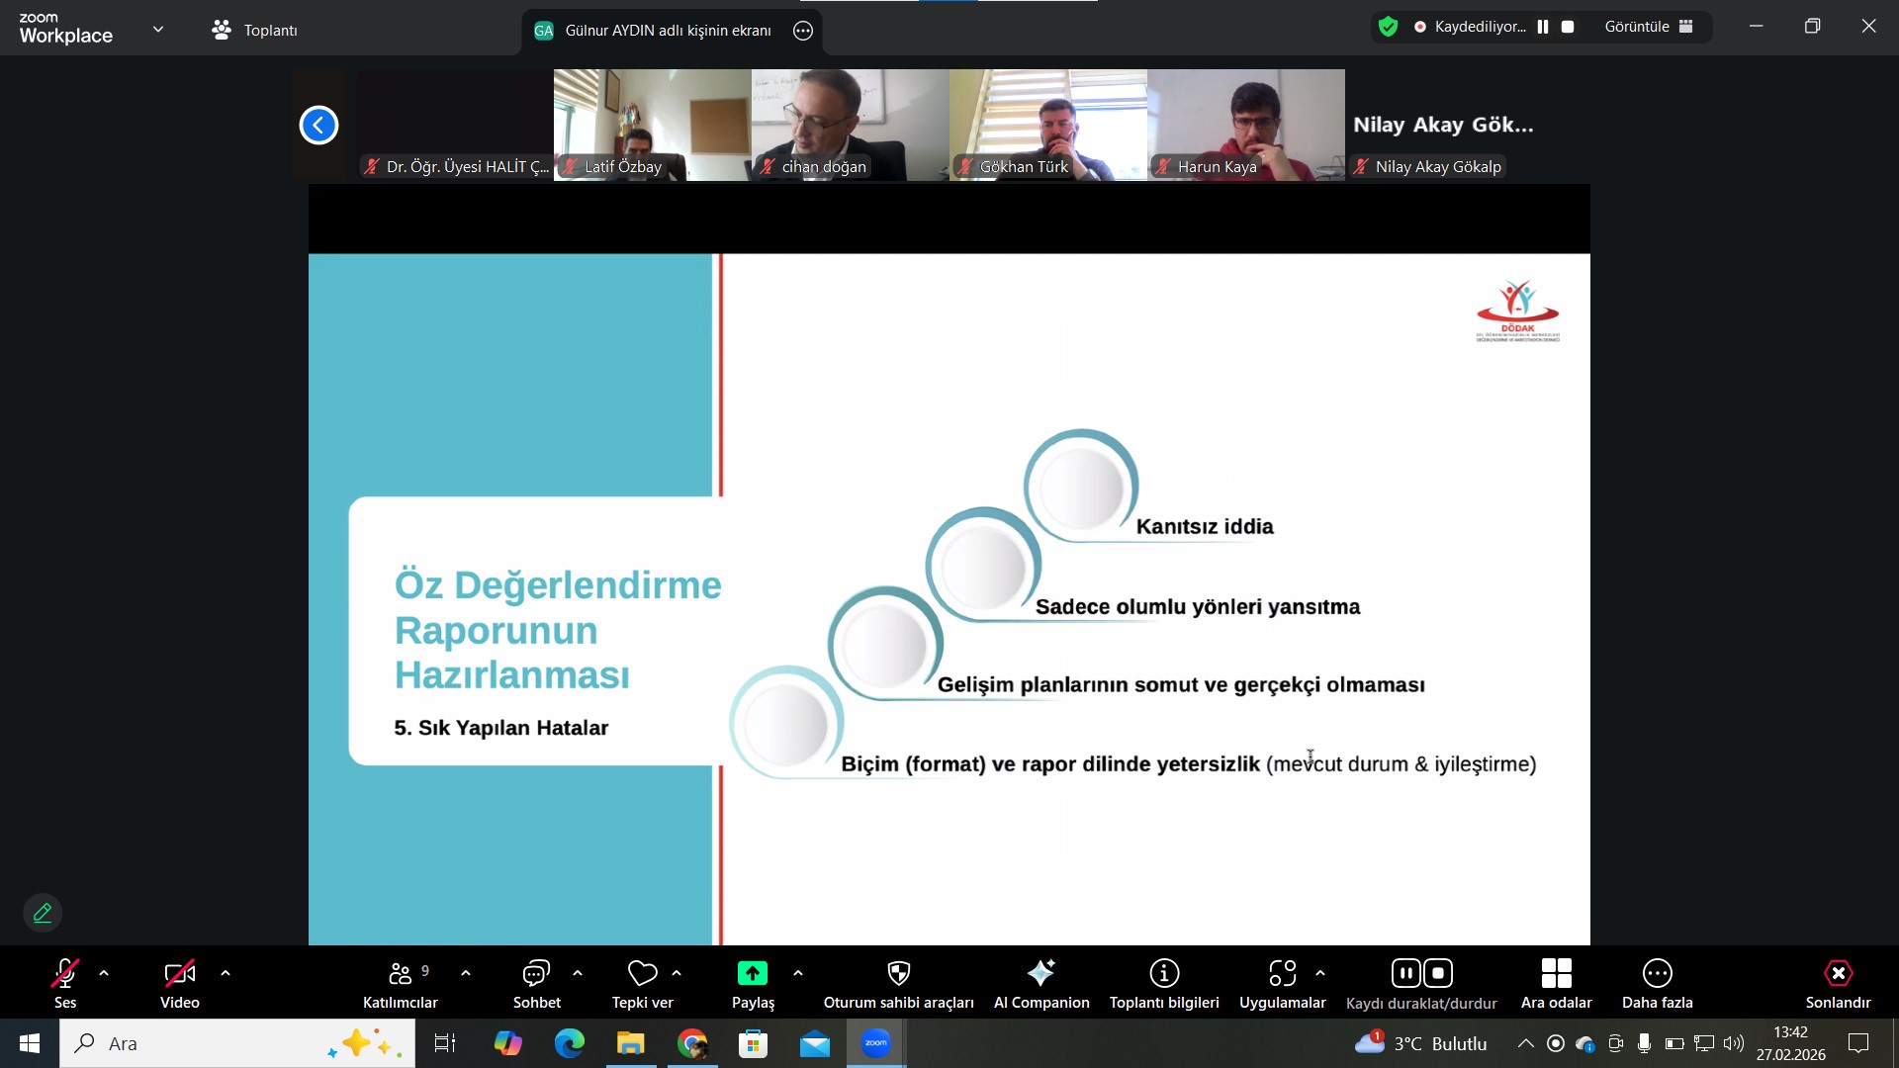Open Ara odalar breakout rooms
The height and width of the screenshot is (1068, 1899).
[1556, 974]
